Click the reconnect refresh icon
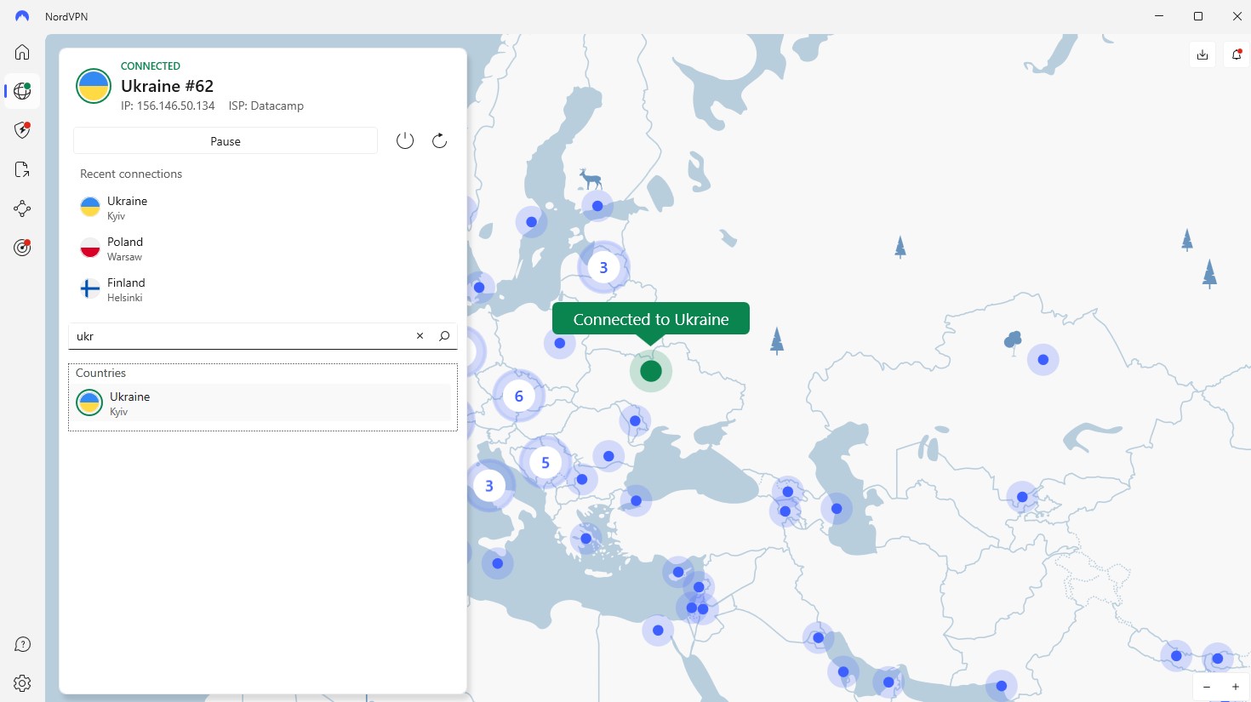The image size is (1251, 702). [x=439, y=140]
